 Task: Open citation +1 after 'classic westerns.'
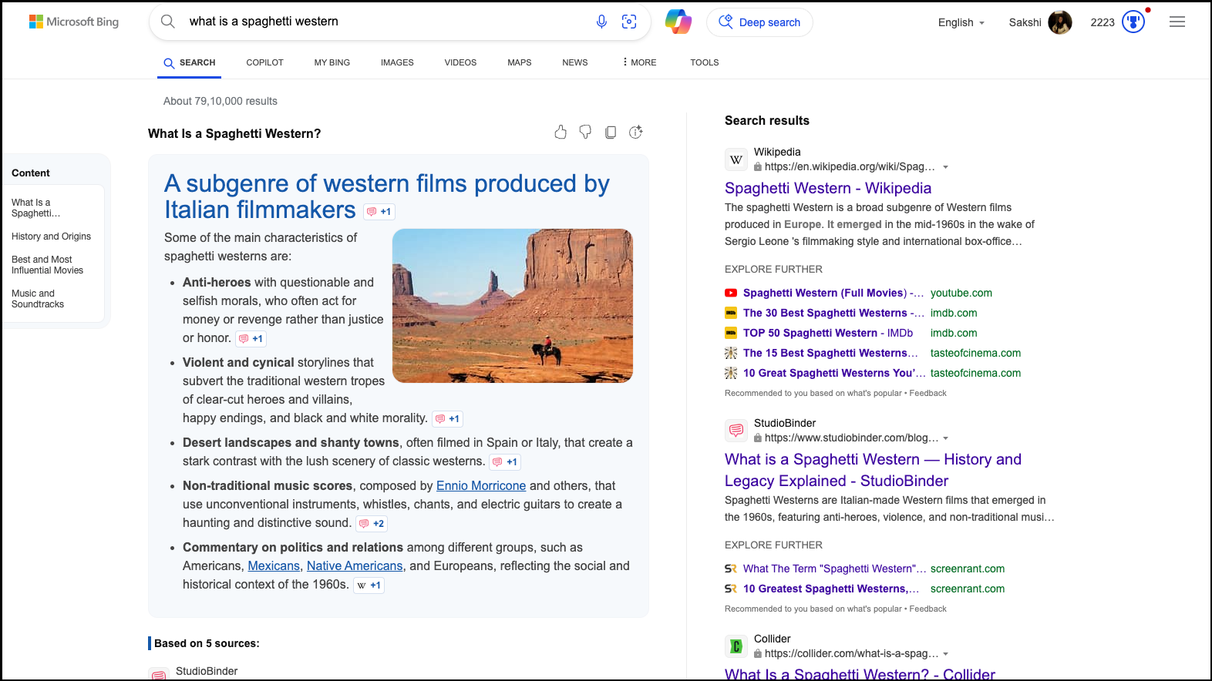(x=505, y=462)
